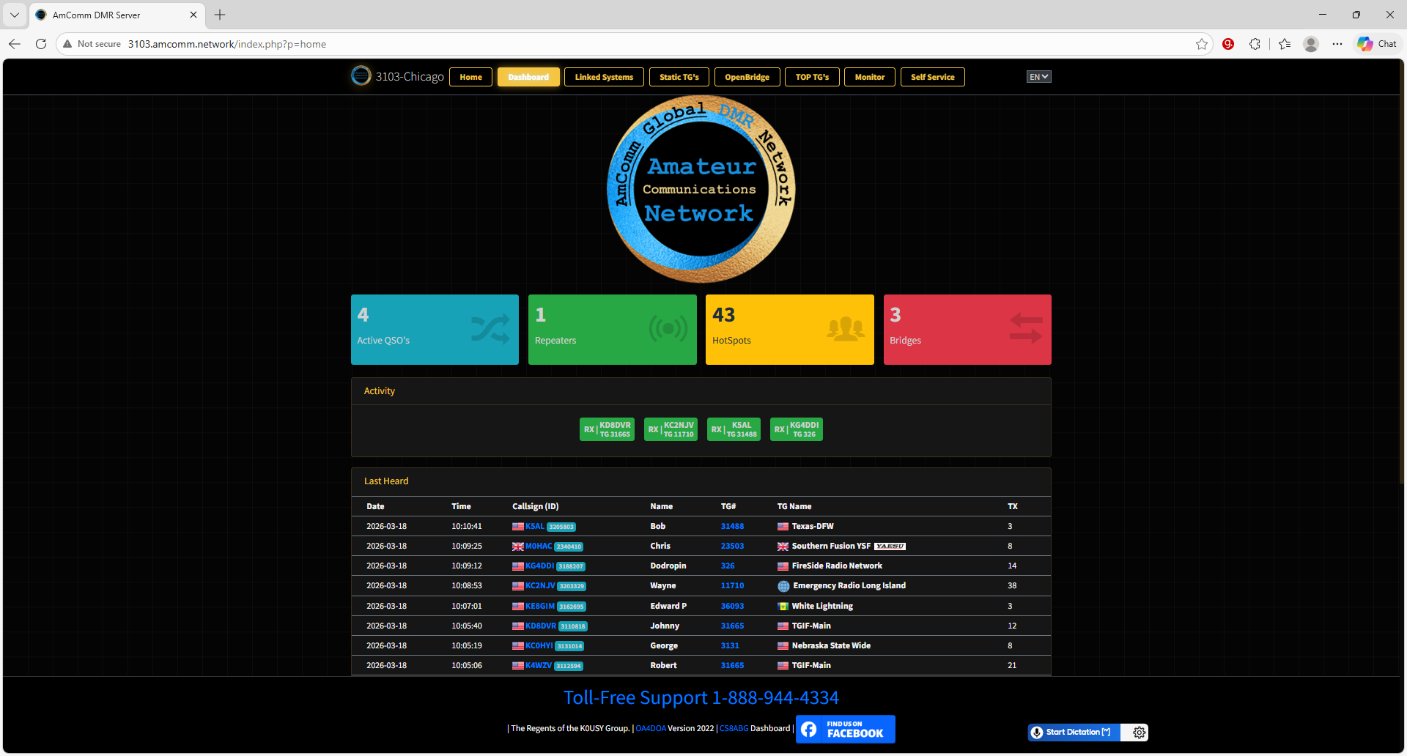The width and height of the screenshot is (1407, 756).
Task: Click the shuffle icon on Active QSO's card
Action: point(490,329)
